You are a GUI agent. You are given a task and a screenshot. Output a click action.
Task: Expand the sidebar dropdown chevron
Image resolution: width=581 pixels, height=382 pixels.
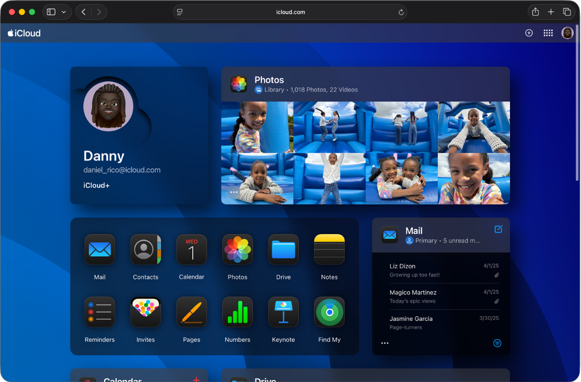(x=64, y=12)
